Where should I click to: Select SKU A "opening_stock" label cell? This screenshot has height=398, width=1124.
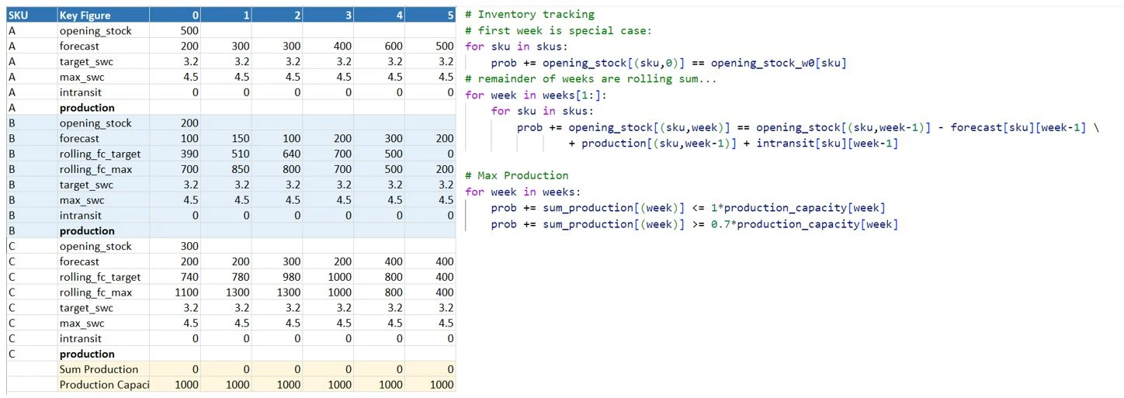click(103, 31)
